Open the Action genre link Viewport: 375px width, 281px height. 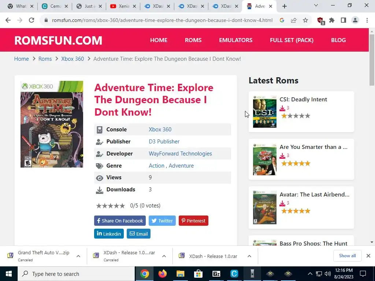157,166
